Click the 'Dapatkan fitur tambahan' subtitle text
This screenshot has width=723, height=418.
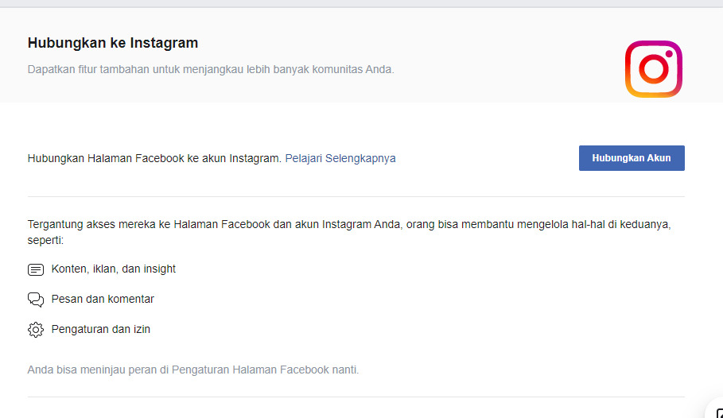[211, 70]
